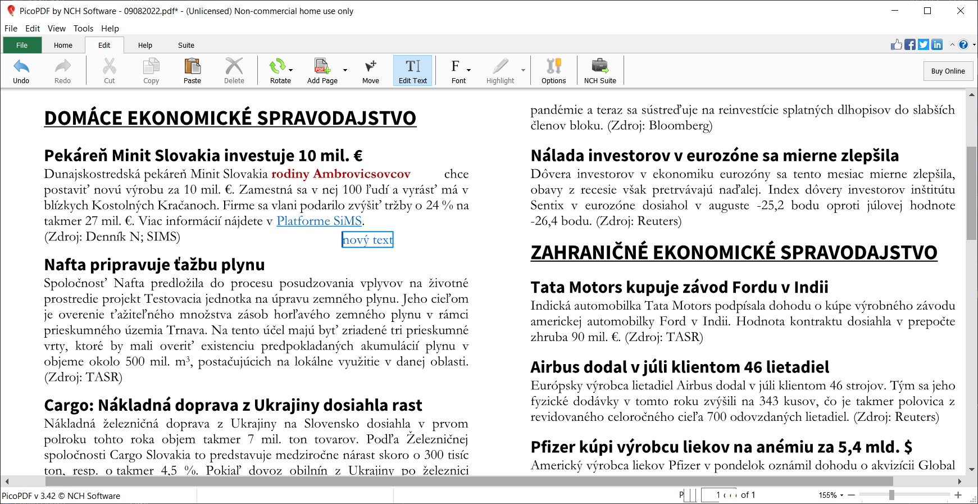Screen dimensions: 978x504
Task: Click the Buy Online button
Action: pyautogui.click(x=948, y=71)
